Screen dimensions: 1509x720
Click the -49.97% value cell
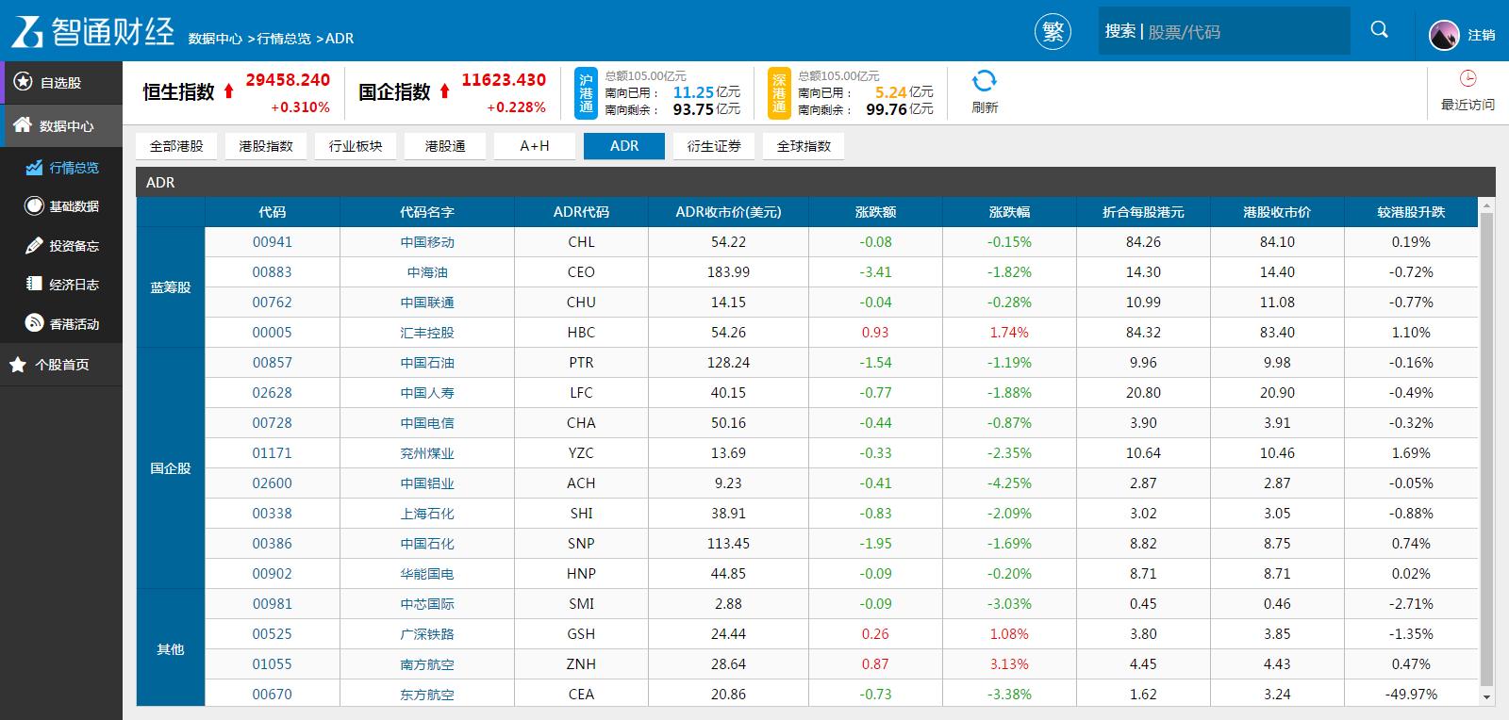1411,695
